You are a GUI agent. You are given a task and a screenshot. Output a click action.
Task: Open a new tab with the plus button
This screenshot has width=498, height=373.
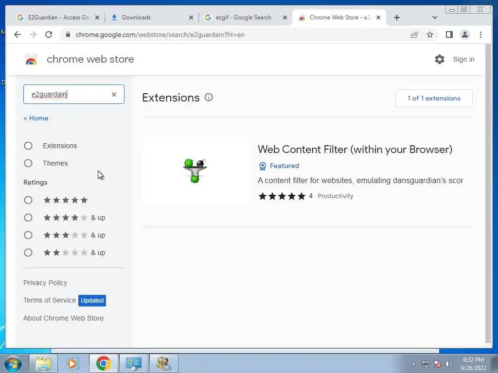[x=397, y=17]
